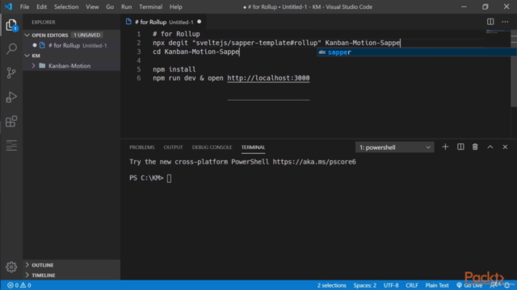Change language mode via Plain Text

point(436,285)
